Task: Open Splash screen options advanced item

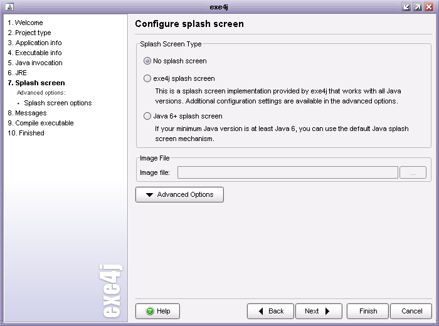Action: [x=58, y=103]
